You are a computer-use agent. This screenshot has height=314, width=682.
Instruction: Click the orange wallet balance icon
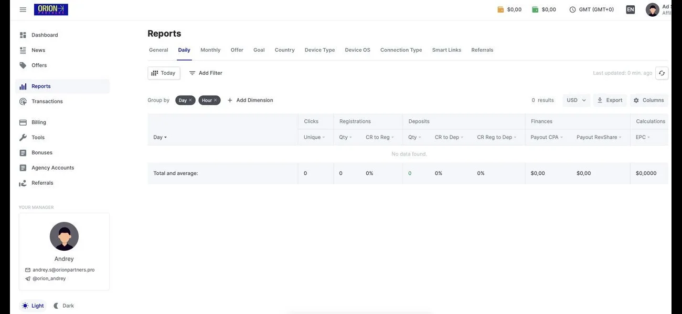(x=500, y=9)
